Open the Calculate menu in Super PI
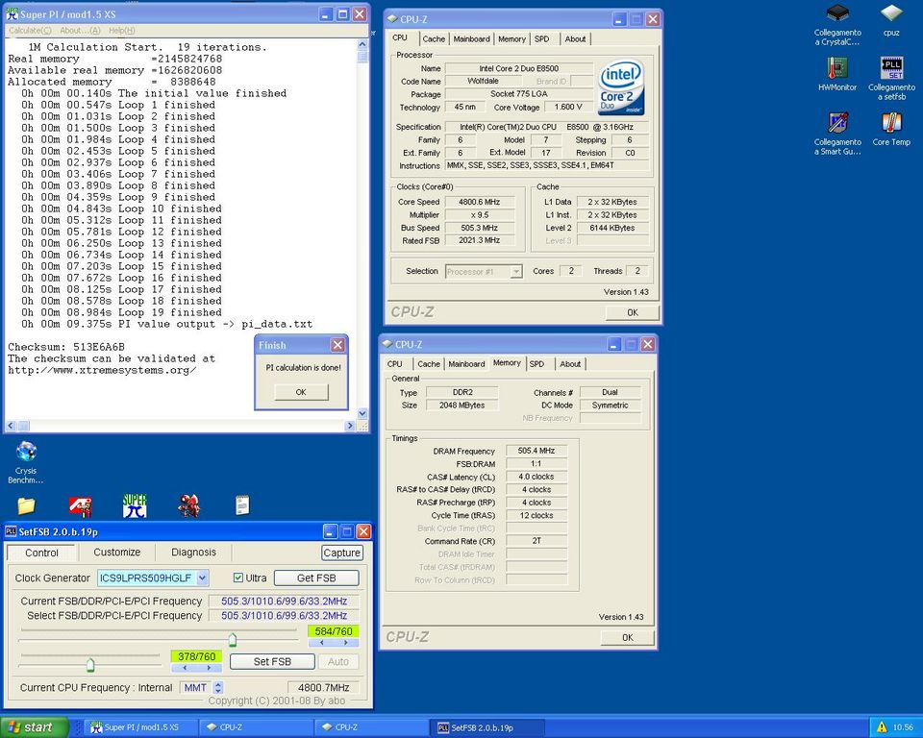The height and width of the screenshot is (738, 923). tap(30, 31)
